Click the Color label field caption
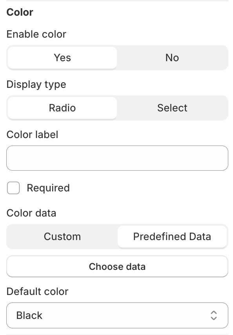 coord(32,135)
